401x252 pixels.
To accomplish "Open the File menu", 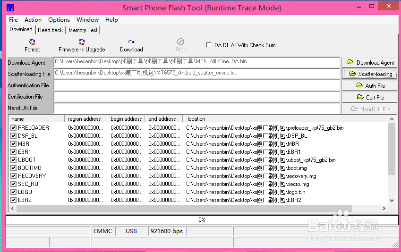I will 13,20.
